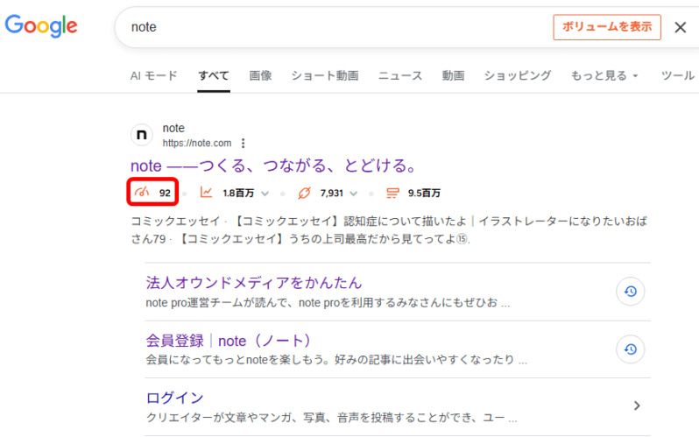Open the もっと見る dropdown menu
The image size is (699, 437).
coord(604,76)
